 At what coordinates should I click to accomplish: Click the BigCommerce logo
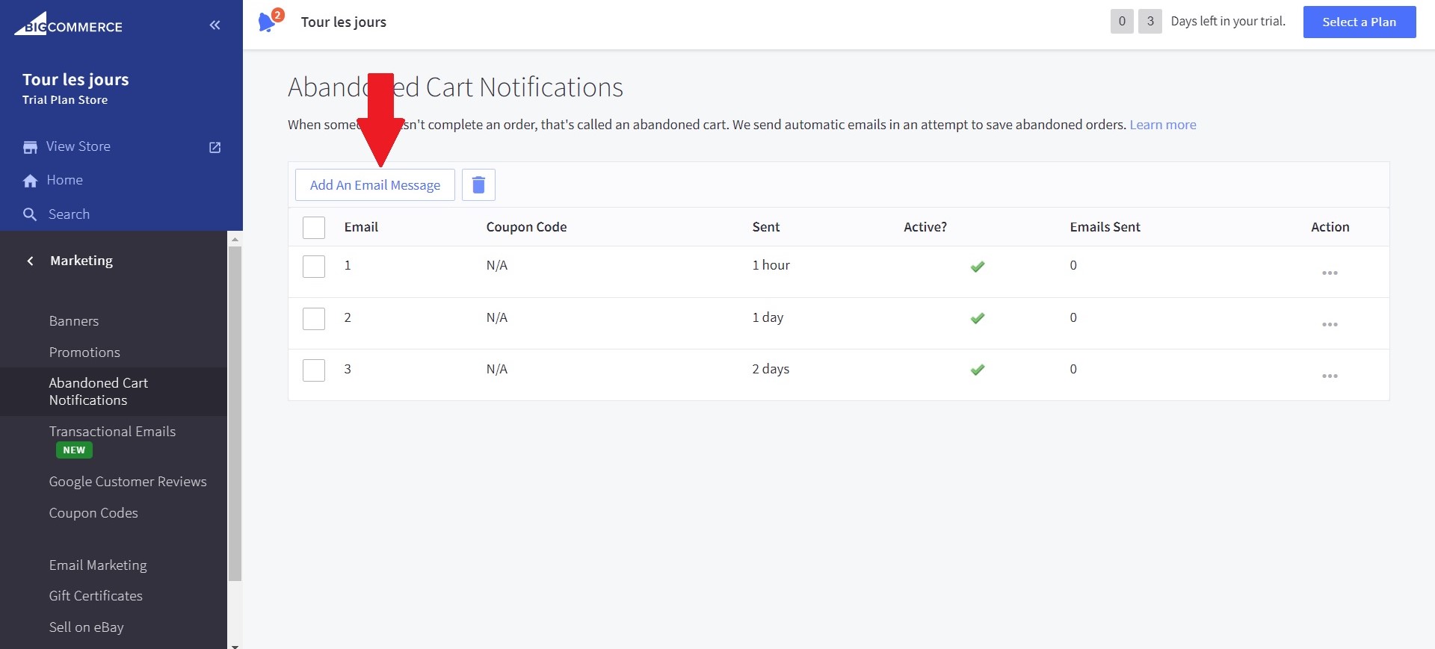[68, 25]
